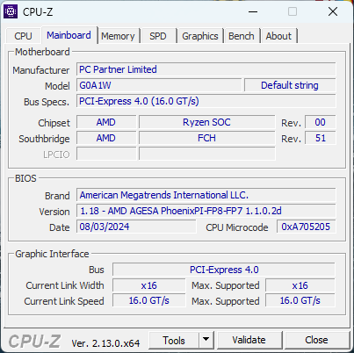Viewport: 354px width, 353px height.
Task: Click the Max. Supported link speed '16.0 GT/s'
Action: (300, 301)
